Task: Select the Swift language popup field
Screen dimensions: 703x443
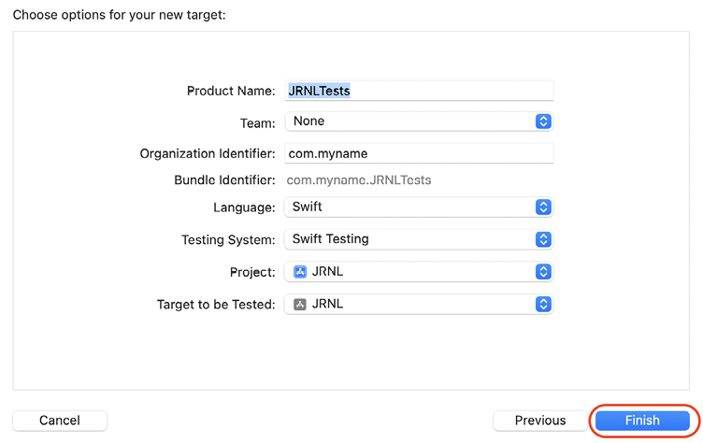Action: click(x=419, y=207)
